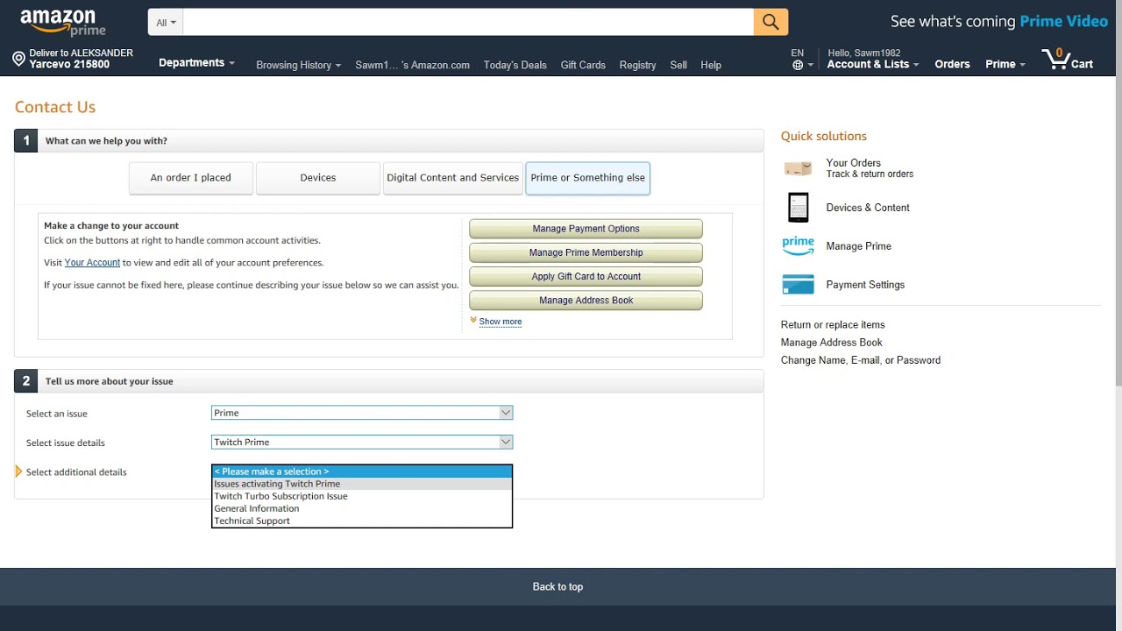Open Sawm1...'s Amazon.com link
Viewport: 1122px width, 631px height.
pos(412,65)
